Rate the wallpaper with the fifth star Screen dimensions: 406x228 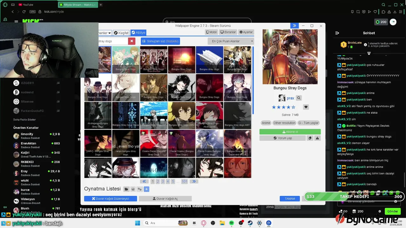[x=293, y=107]
